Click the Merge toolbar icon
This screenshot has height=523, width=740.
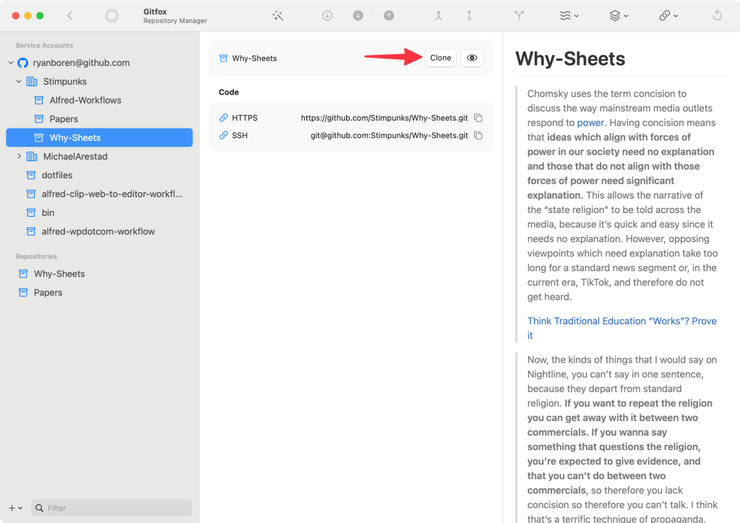point(439,16)
